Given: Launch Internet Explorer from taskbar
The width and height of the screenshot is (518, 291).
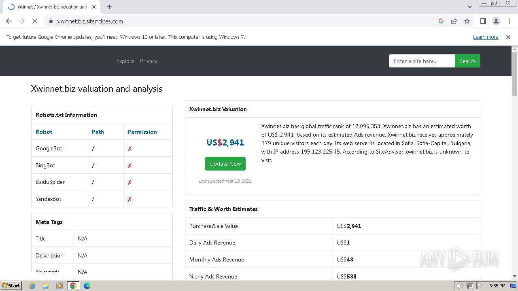Looking at the screenshot, I should click(32, 286).
